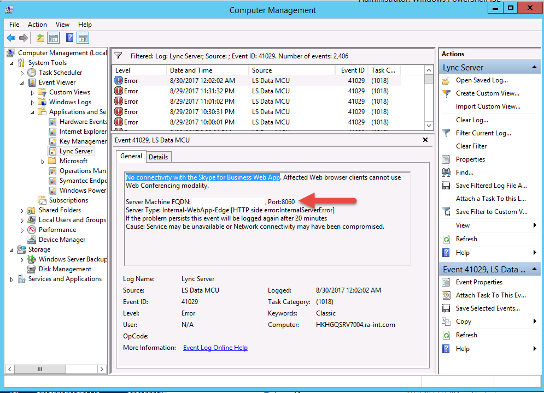Collapse the Event Viewer node
Viewport: 544px width, 393px height.
pos(22,83)
